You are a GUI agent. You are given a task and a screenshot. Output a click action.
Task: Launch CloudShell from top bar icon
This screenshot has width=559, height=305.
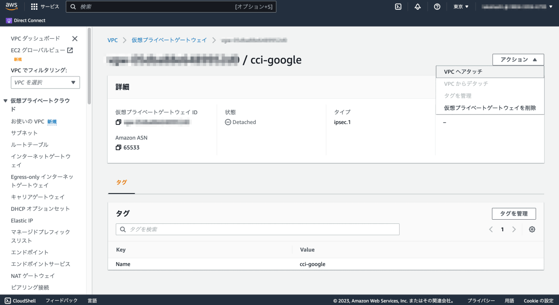pos(398,7)
